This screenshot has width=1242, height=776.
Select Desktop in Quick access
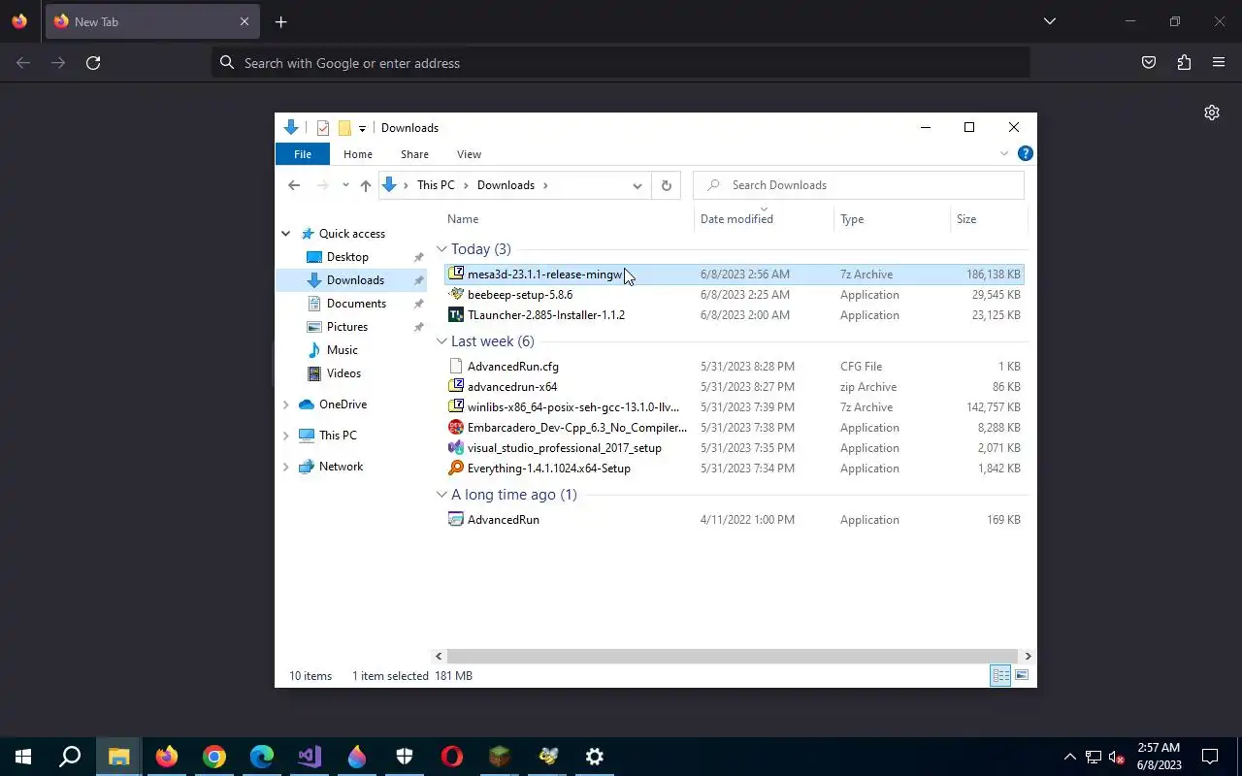pyautogui.click(x=347, y=257)
